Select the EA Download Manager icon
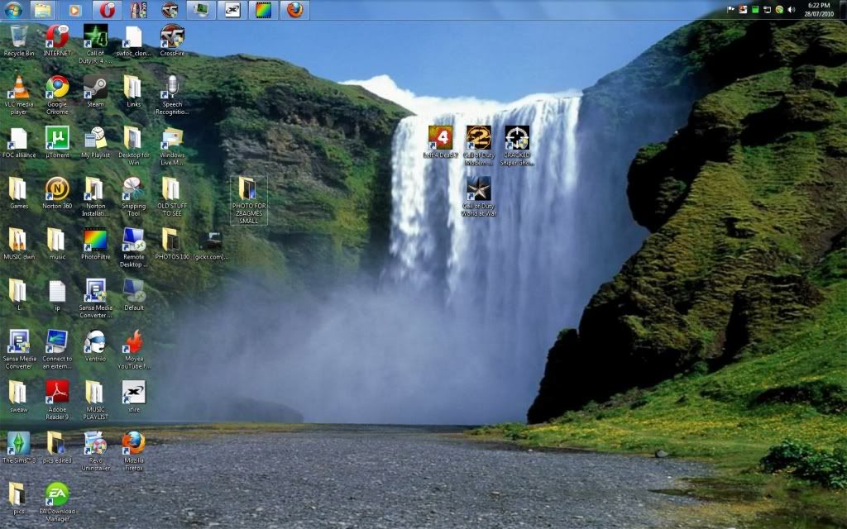 tap(57, 494)
